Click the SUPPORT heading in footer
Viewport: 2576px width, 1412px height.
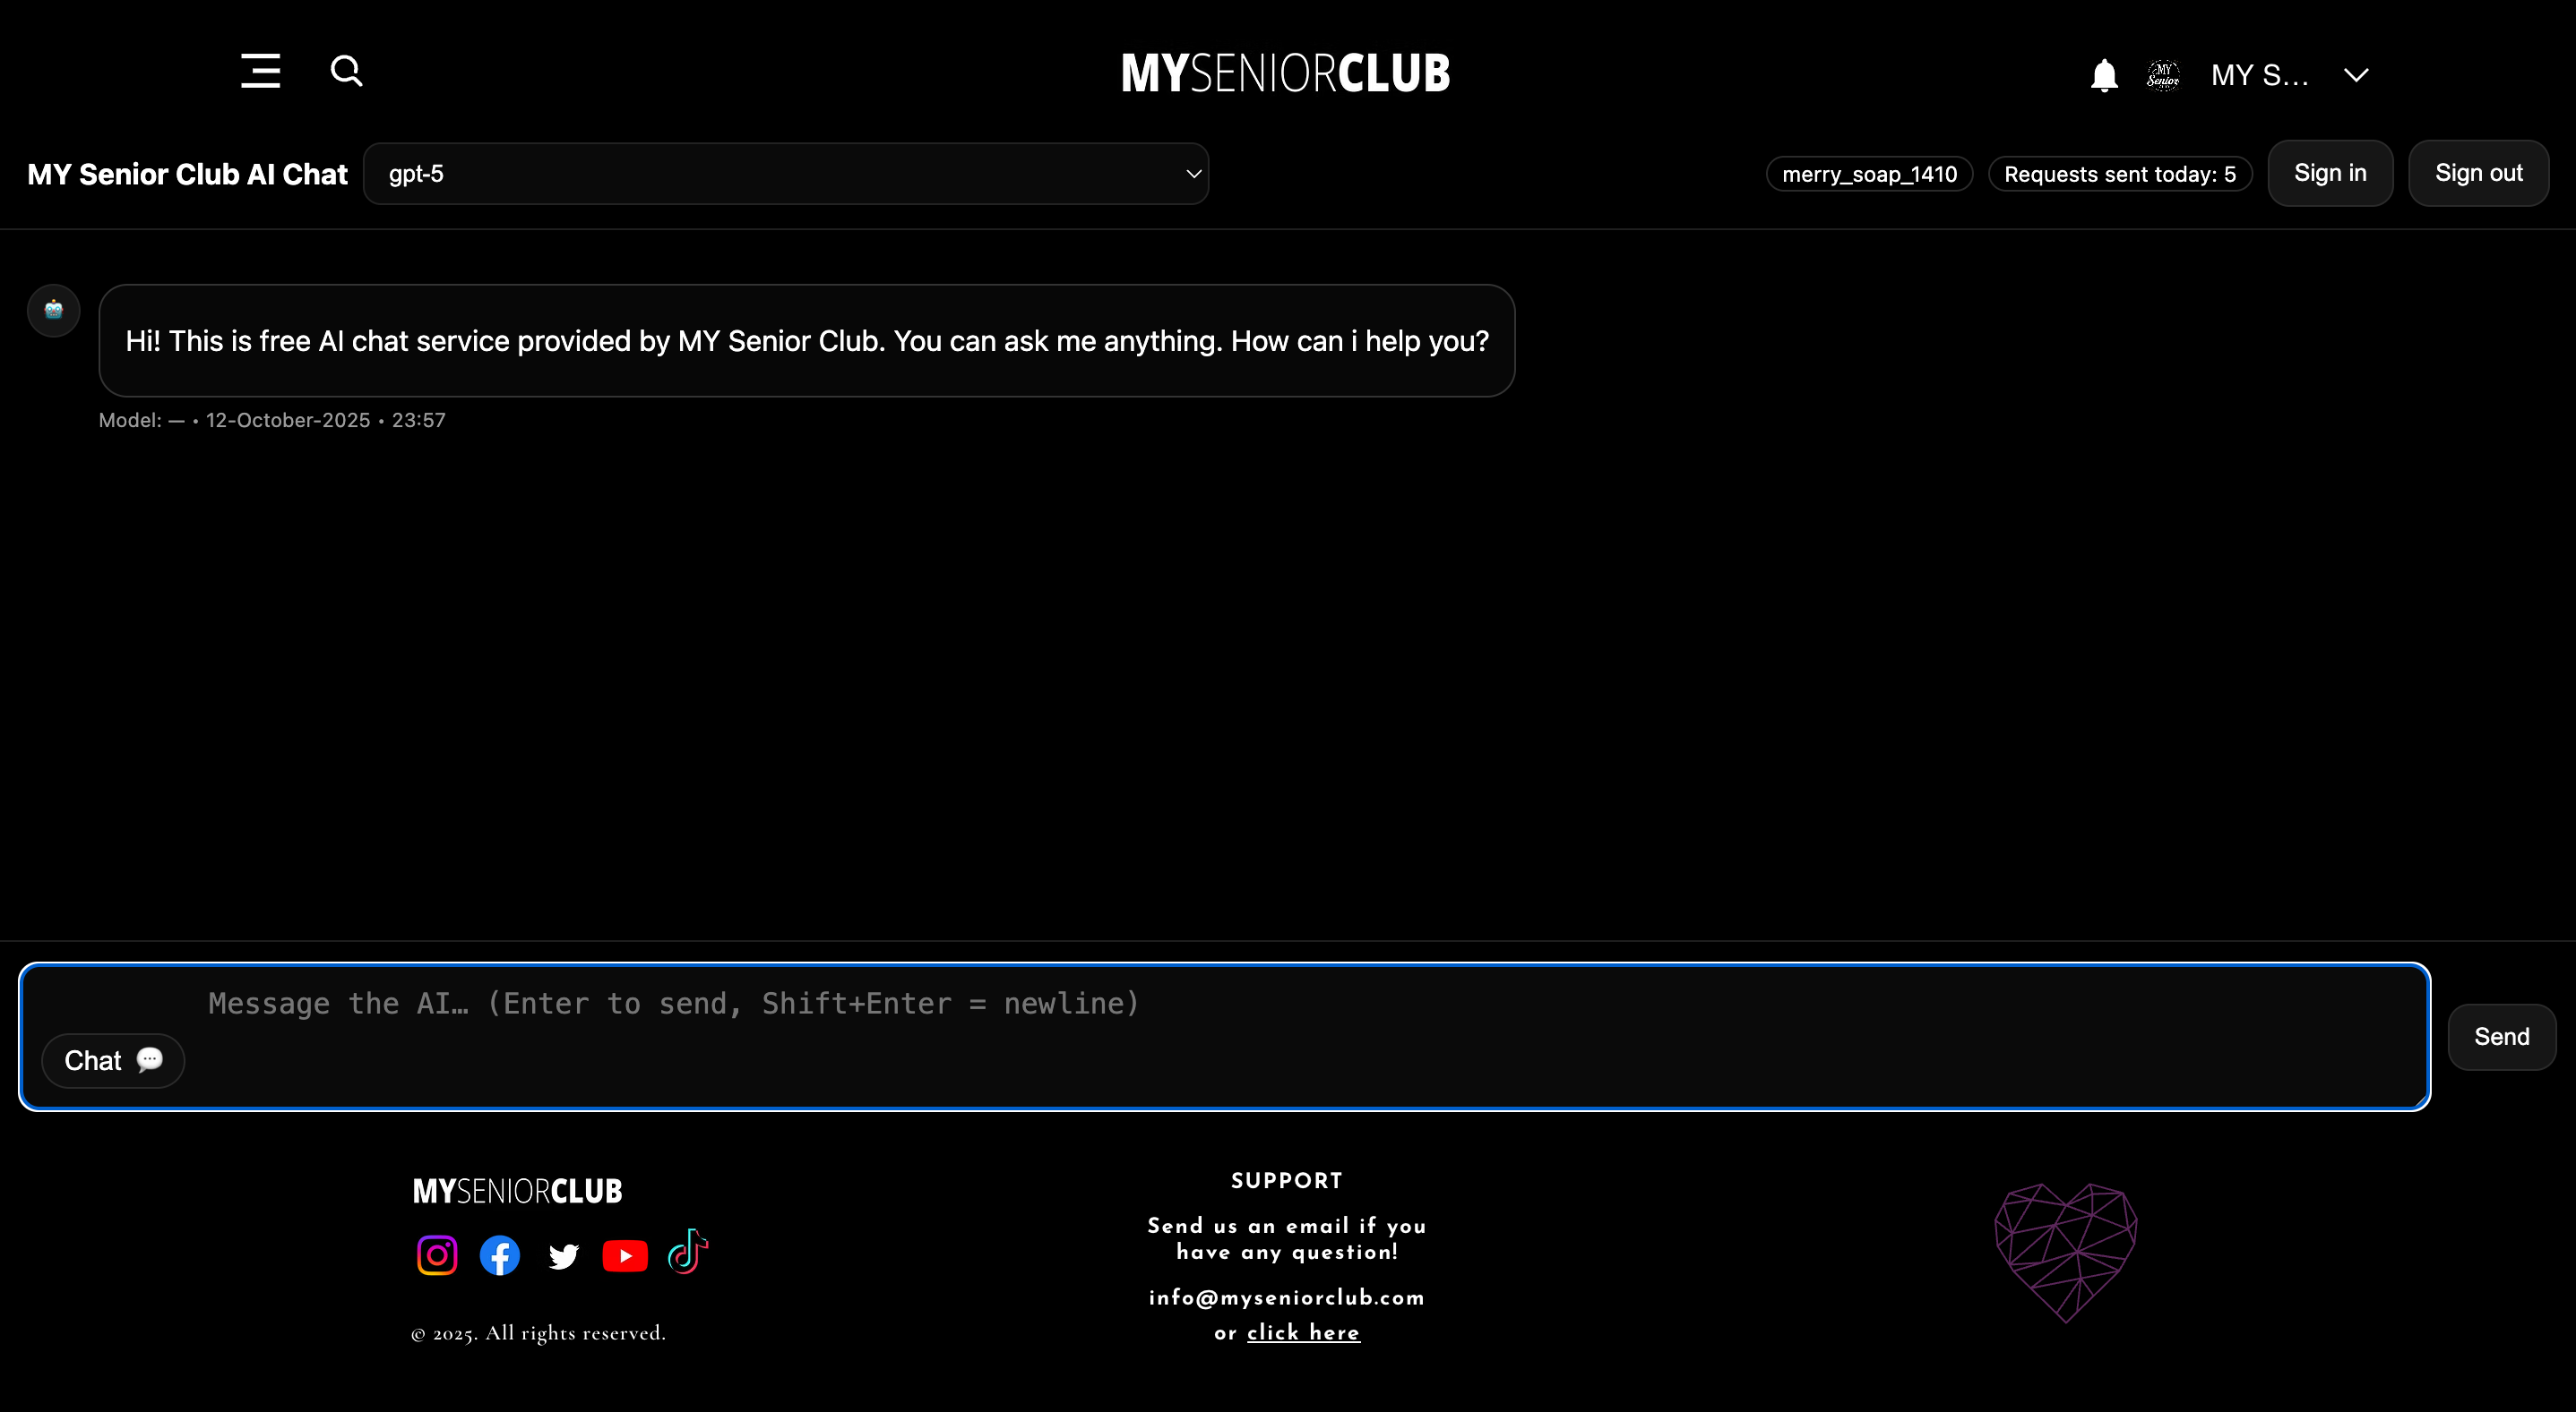[x=1287, y=1180]
